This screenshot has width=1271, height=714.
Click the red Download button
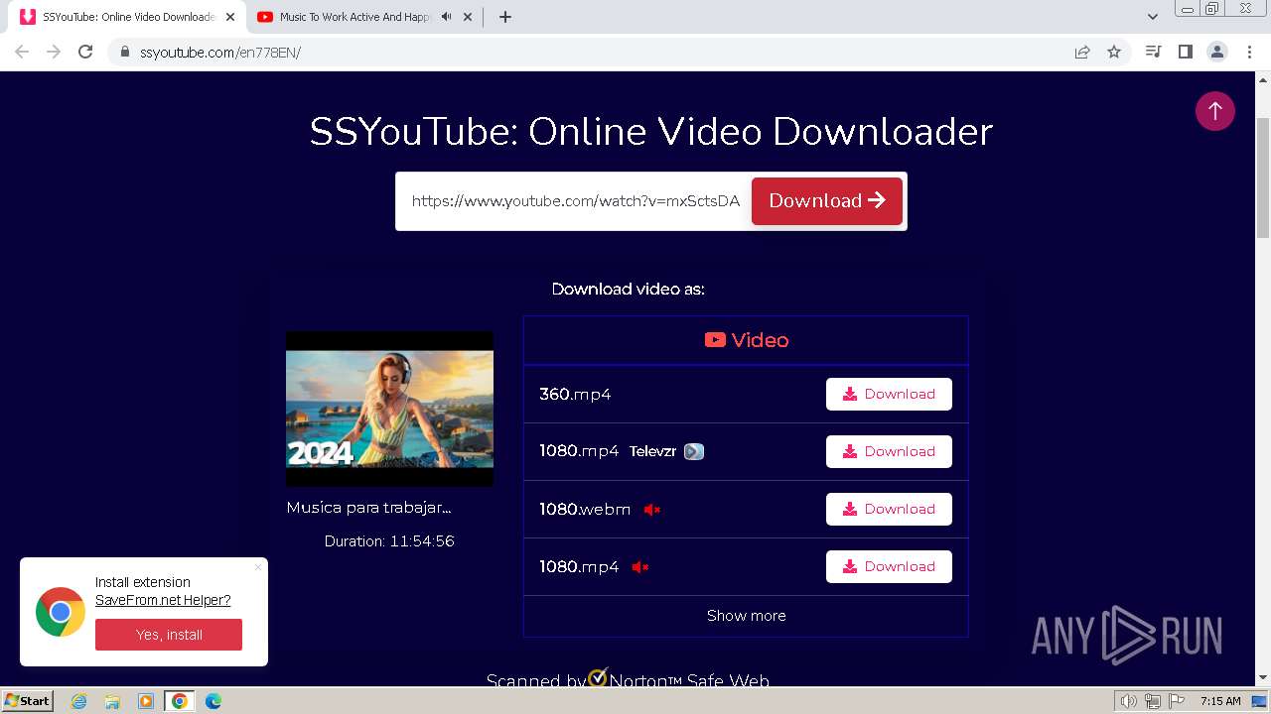point(827,201)
